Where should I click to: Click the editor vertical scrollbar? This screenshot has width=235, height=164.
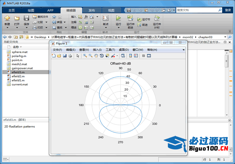coord(226,84)
